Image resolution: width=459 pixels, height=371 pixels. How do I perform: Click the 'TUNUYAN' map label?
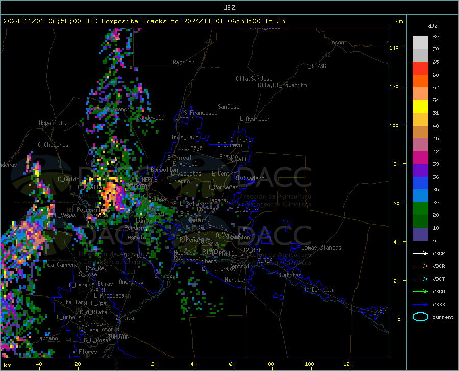(118, 337)
